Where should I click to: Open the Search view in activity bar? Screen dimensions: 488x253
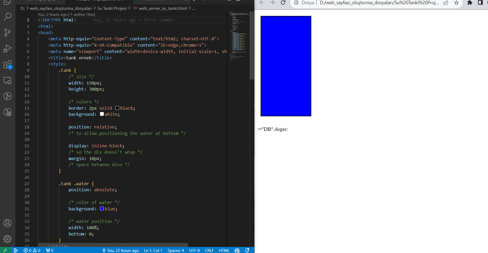tap(7, 17)
